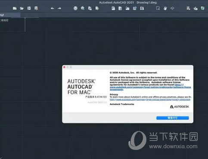Click the 'Autodesk AutoCAD 2021 Drawing1.dwg' window title
The width and height of the screenshot is (208, 159).
click(x=128, y=3)
